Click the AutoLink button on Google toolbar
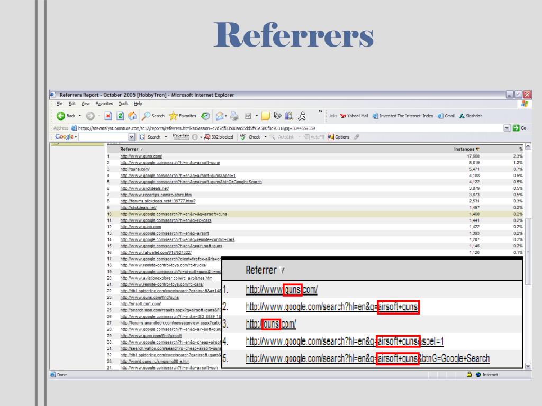542x406 pixels. [x=282, y=137]
